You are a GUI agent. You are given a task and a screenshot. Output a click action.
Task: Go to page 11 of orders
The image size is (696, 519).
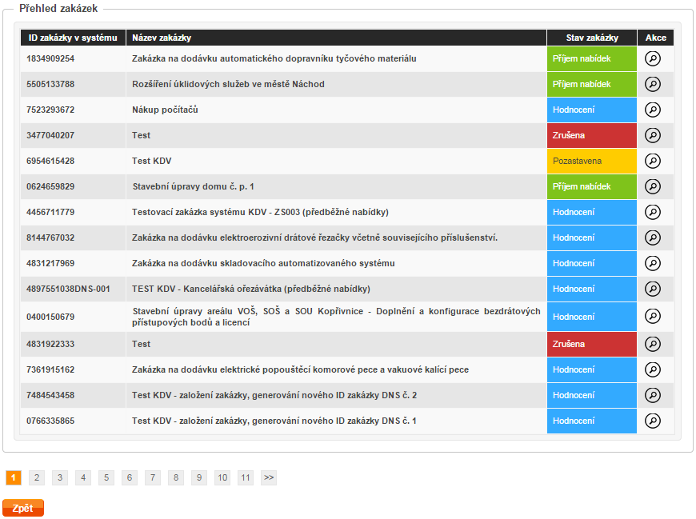tap(246, 477)
